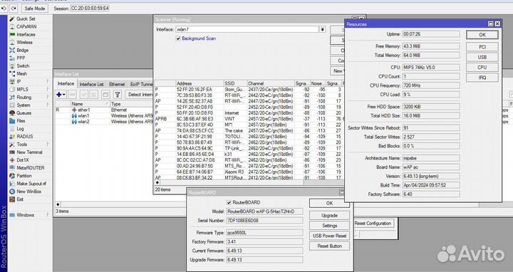Image resolution: width=513 pixels, height=272 pixels.
Task: Open the Bridge menu item
Action: click(x=22, y=51)
